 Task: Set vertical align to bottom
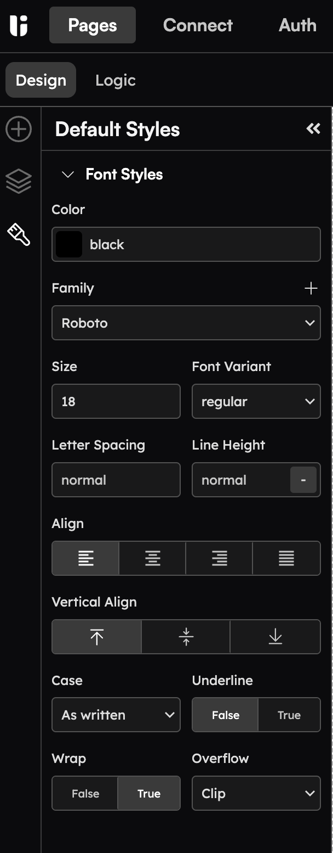click(x=275, y=637)
